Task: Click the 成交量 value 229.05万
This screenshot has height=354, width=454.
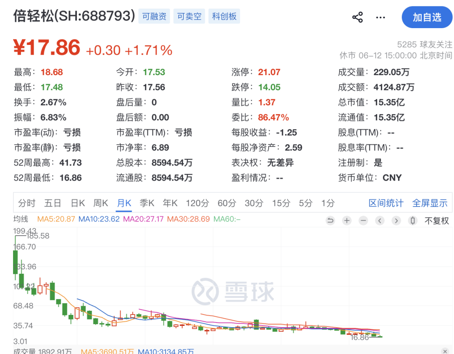Action: [391, 72]
